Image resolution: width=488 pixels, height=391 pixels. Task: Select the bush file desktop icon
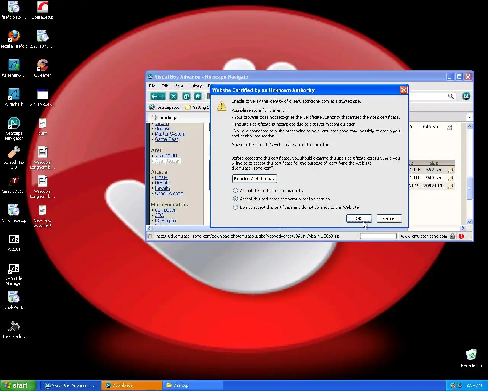[x=42, y=126]
